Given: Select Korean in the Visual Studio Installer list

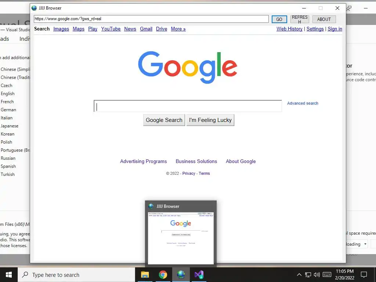Looking at the screenshot, I should [x=7, y=134].
